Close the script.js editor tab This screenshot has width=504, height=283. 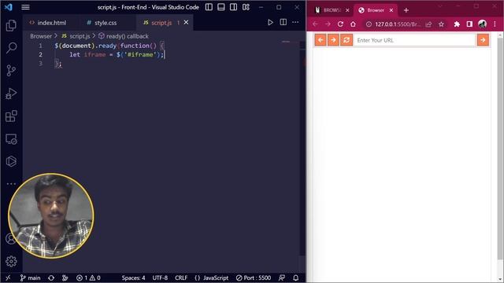pyautogui.click(x=186, y=23)
